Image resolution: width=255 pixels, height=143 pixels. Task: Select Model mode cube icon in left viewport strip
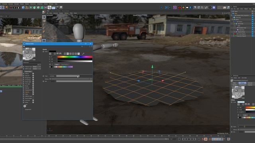coord(44,17)
